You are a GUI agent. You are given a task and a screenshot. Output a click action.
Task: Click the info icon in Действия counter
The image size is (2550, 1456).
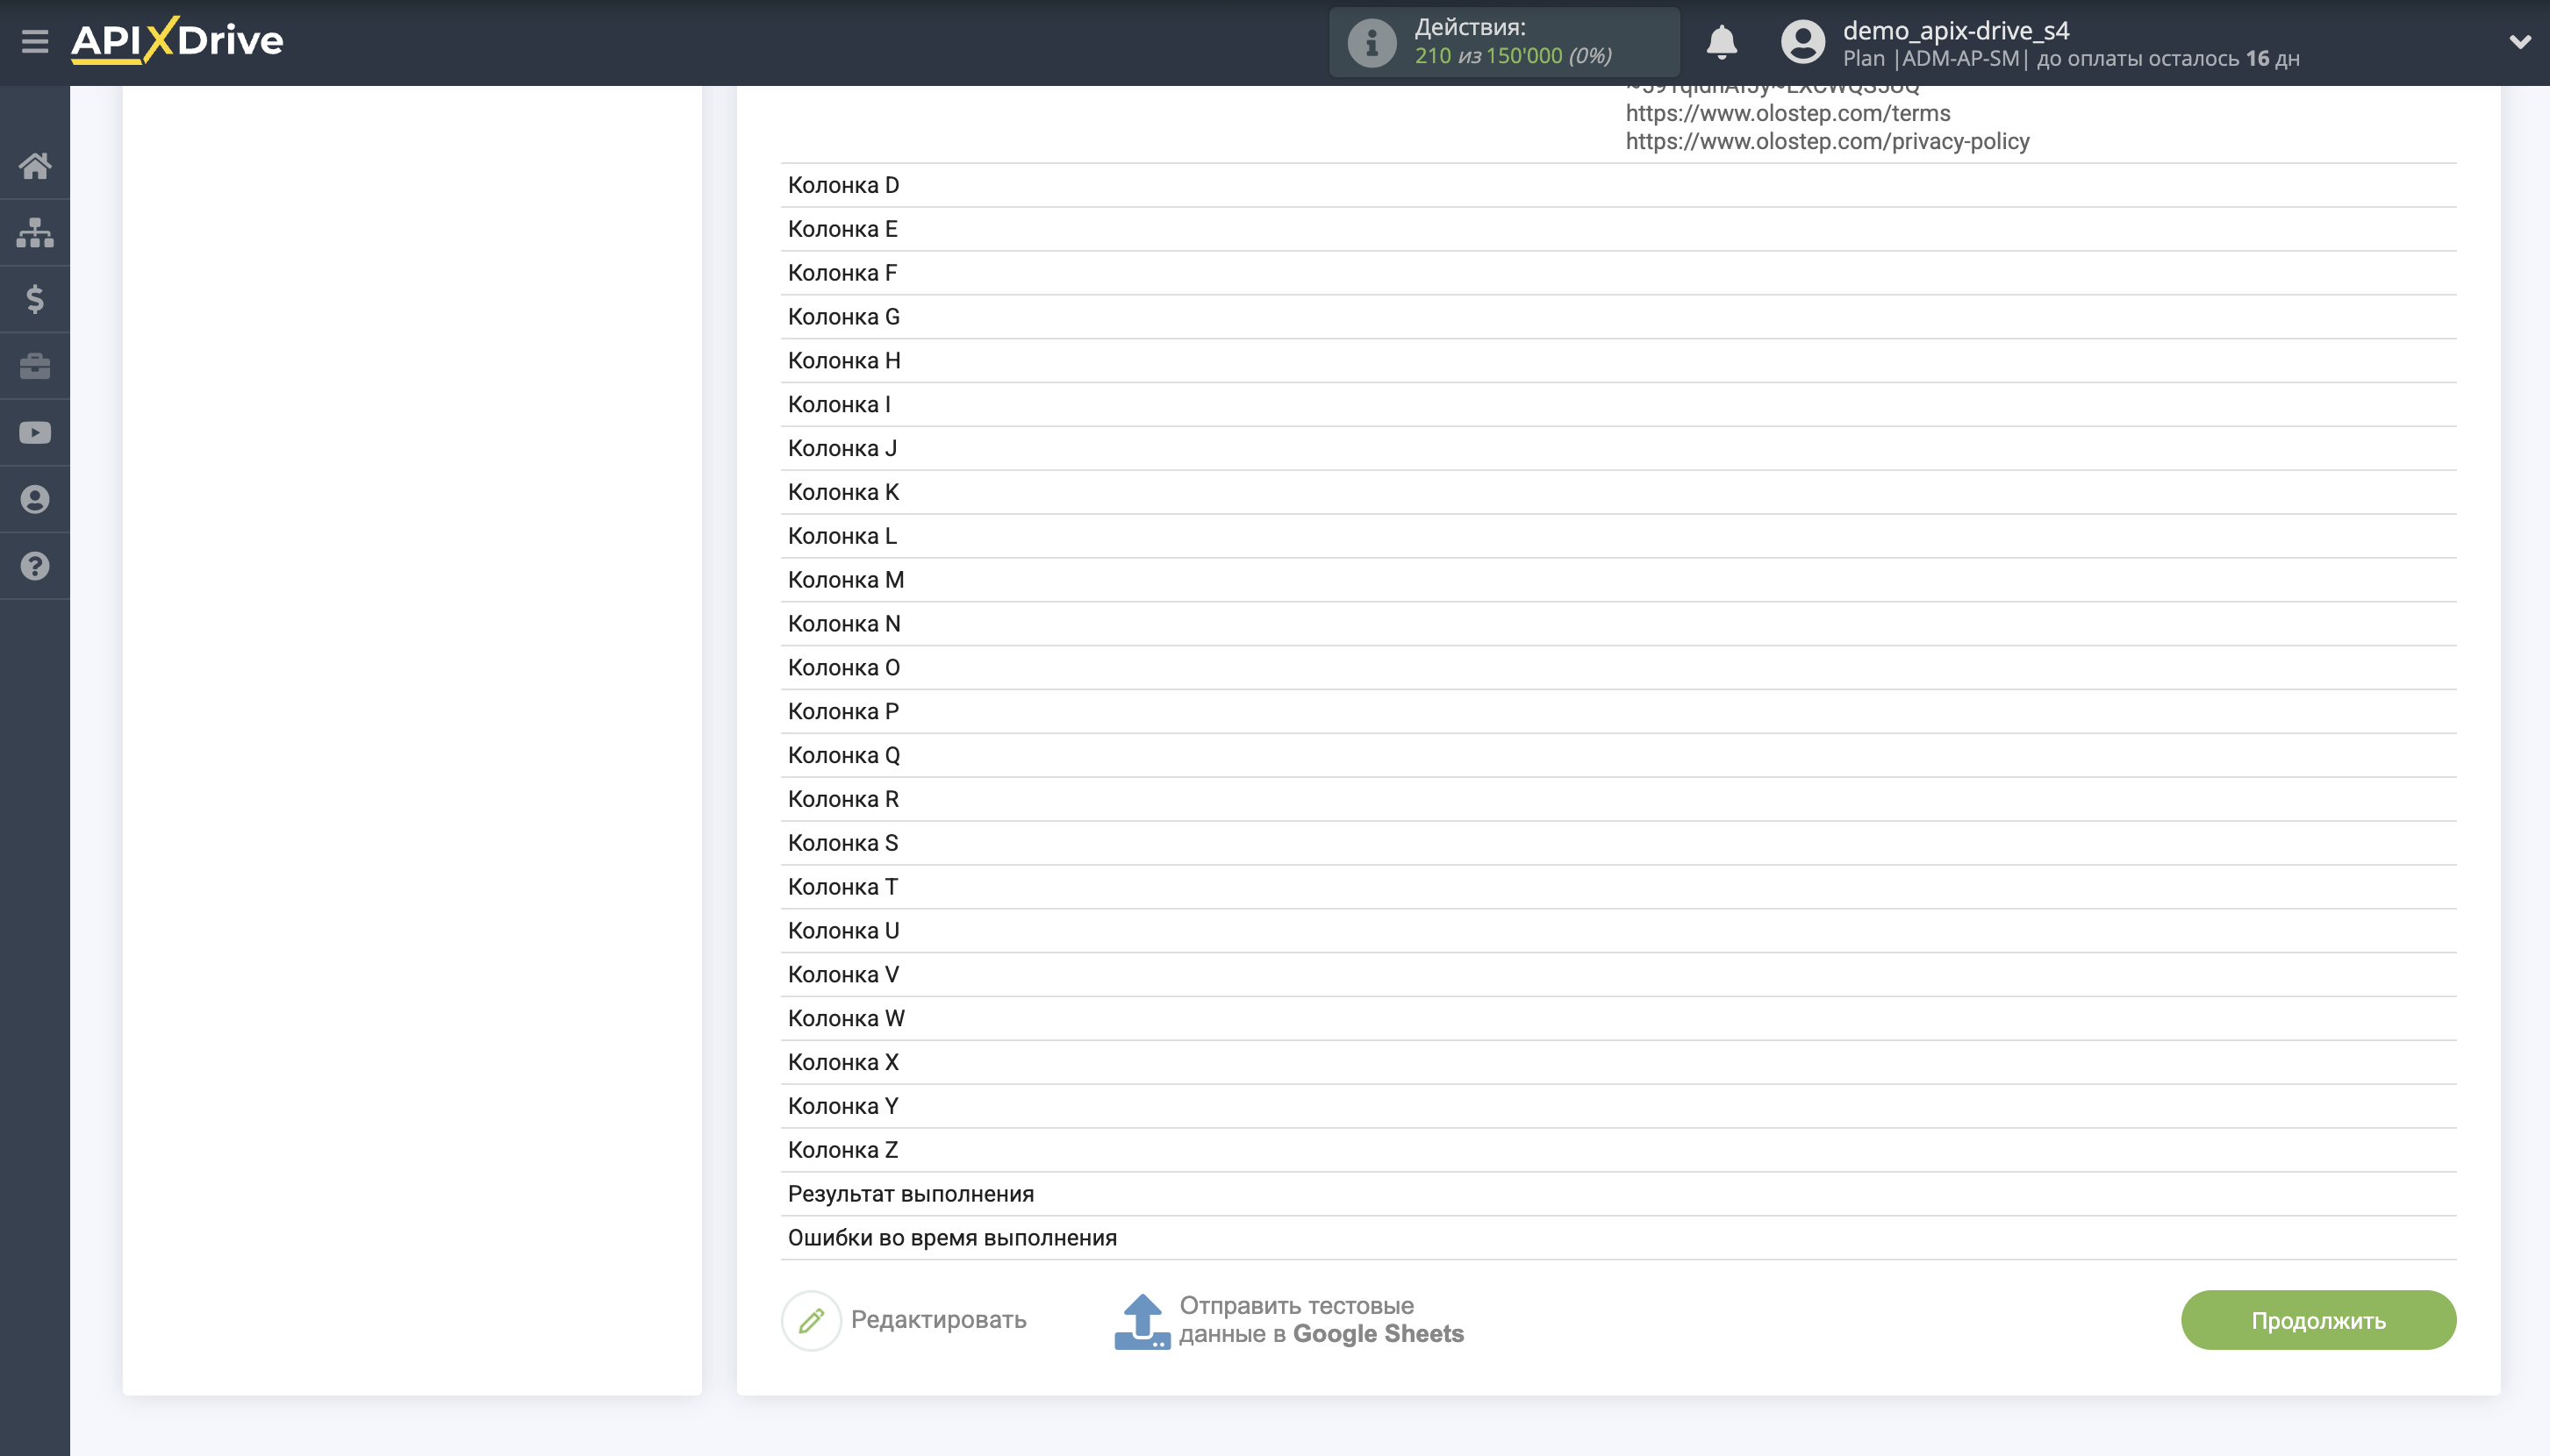click(1371, 41)
